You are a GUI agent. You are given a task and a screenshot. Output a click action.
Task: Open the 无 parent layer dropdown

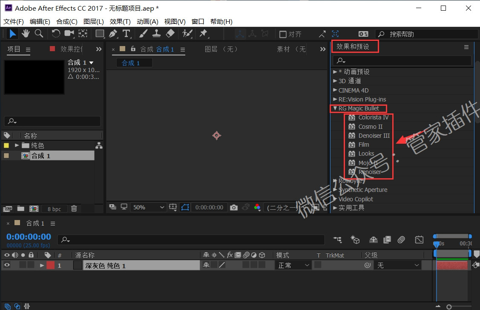397,265
